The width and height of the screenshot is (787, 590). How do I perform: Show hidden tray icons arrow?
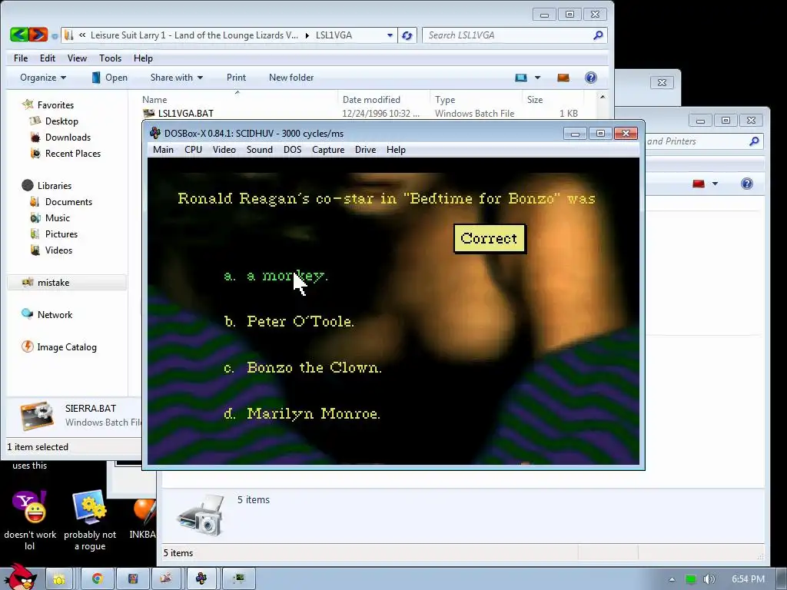point(672,579)
